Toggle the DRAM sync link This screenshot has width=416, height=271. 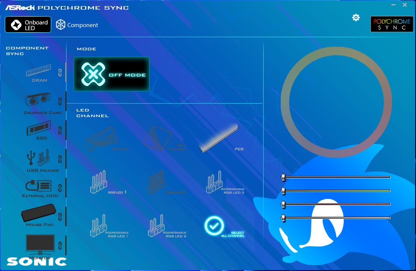pos(60,73)
